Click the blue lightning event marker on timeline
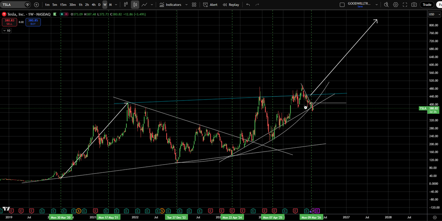442x221 pixels. pos(313,211)
